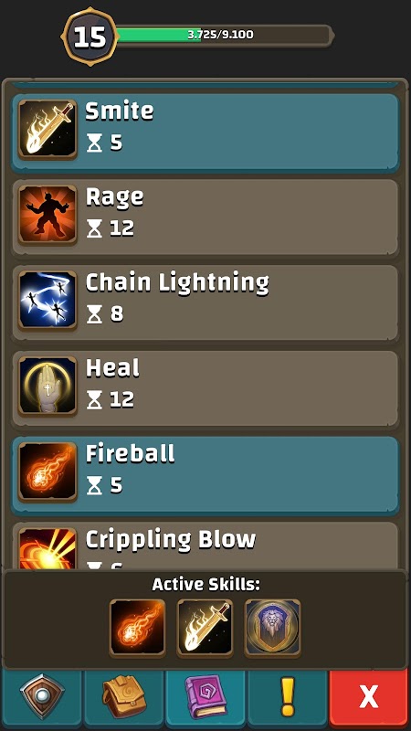
Task: Tap the Chain Lightning skill icon
Action: tap(47, 301)
